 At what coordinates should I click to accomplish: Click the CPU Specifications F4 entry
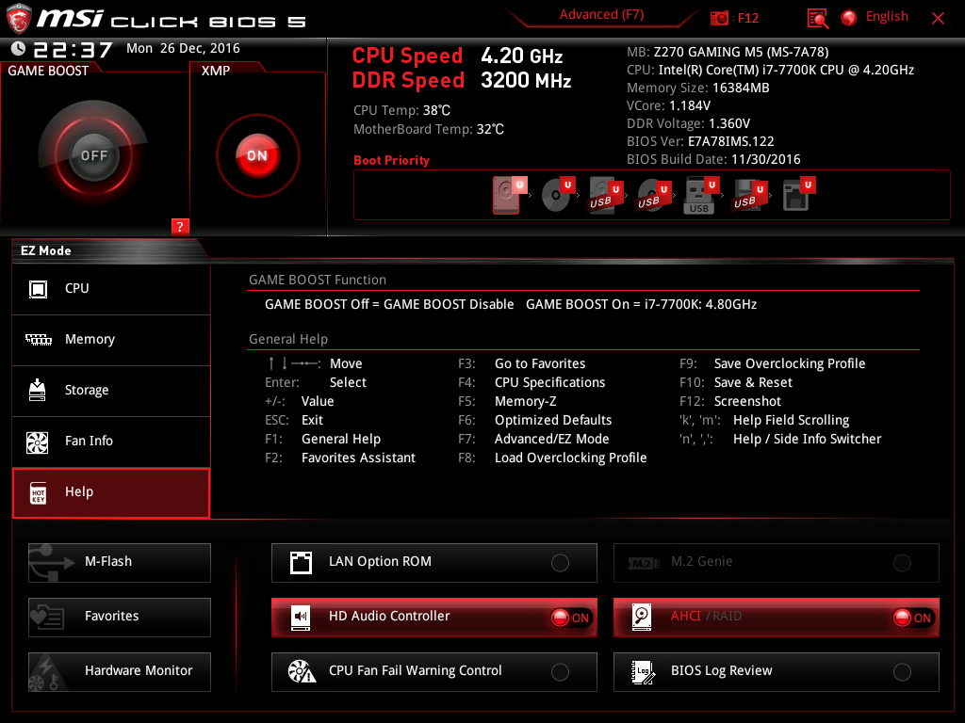click(532, 382)
